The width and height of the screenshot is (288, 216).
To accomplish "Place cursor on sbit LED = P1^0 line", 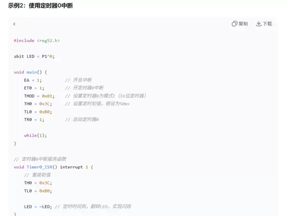I will coord(34,56).
